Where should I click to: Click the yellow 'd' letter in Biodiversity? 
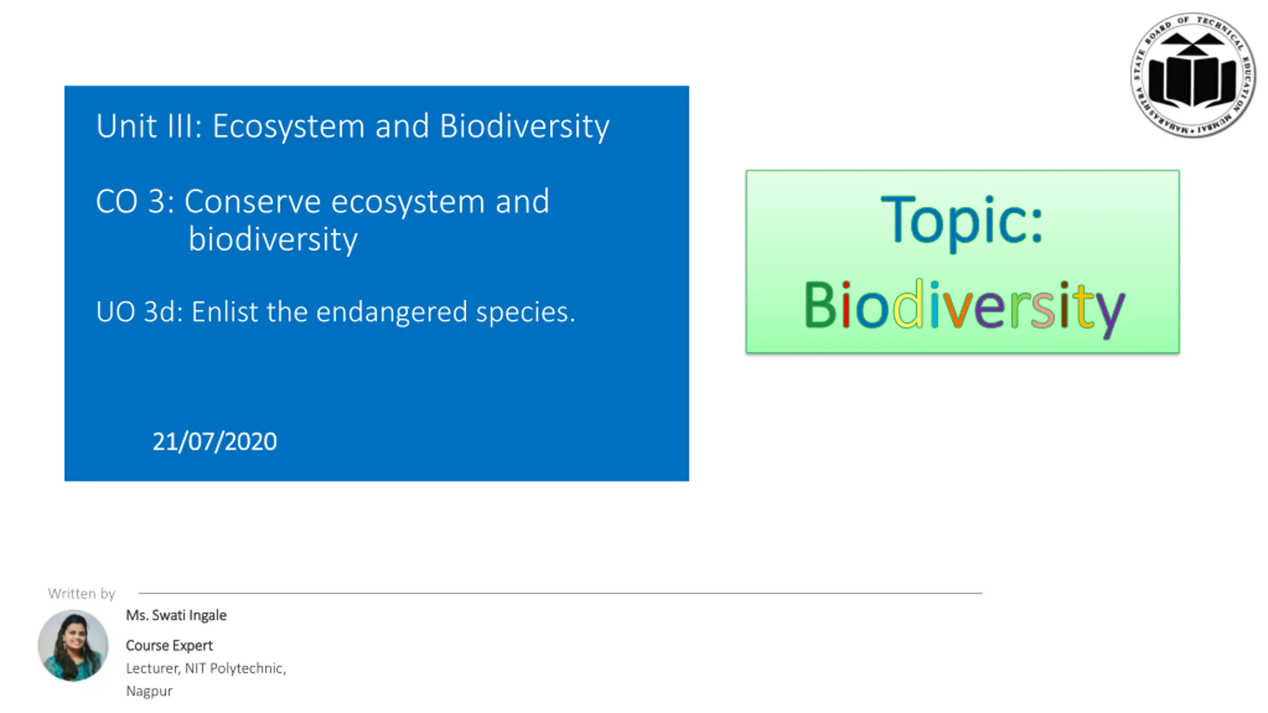point(908,303)
